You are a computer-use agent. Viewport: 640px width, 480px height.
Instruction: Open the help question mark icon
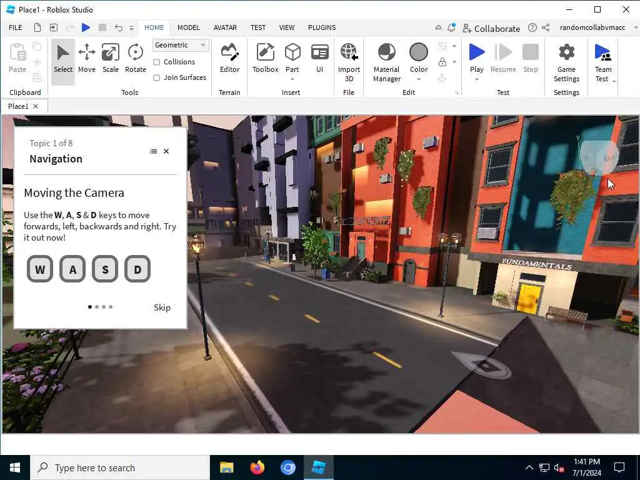click(x=532, y=27)
